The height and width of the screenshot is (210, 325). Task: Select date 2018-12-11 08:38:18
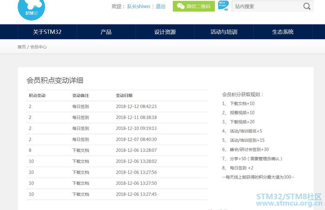[x=136, y=117]
